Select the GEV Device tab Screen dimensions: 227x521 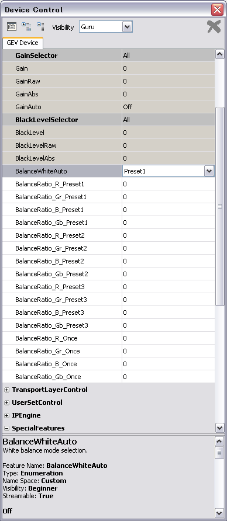coord(22,43)
